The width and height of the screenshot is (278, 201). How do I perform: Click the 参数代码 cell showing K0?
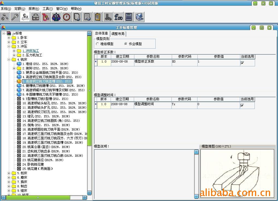185,63
